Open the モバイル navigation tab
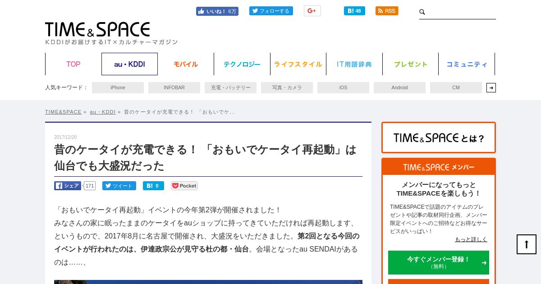The width and height of the screenshot is (541, 284). pyautogui.click(x=186, y=64)
